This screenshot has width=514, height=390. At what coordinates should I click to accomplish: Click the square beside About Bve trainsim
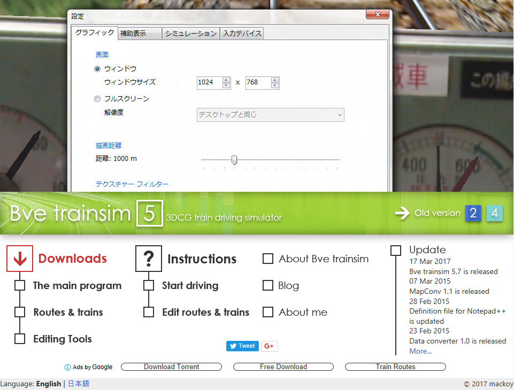click(x=268, y=259)
